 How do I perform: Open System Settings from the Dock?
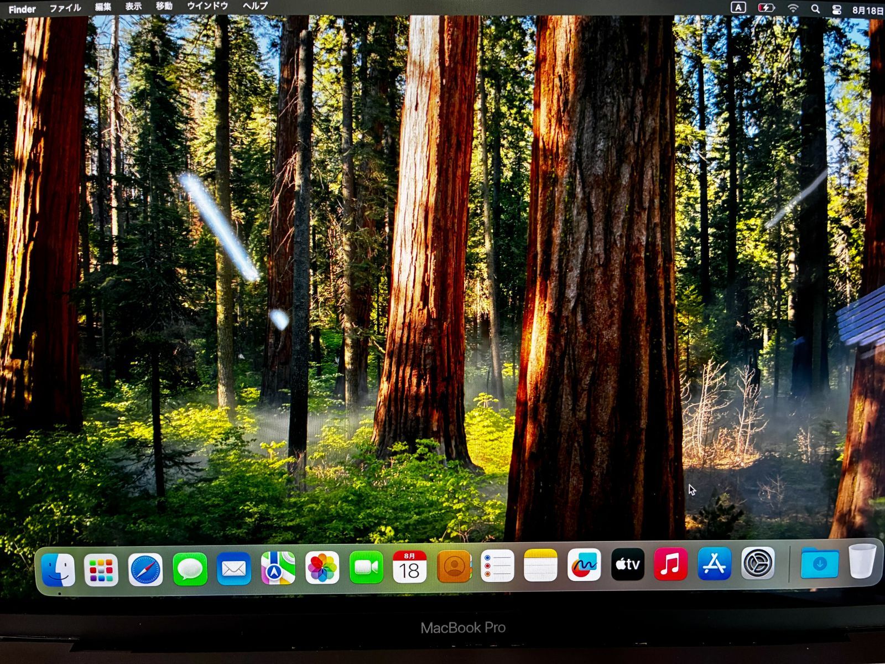point(758,563)
